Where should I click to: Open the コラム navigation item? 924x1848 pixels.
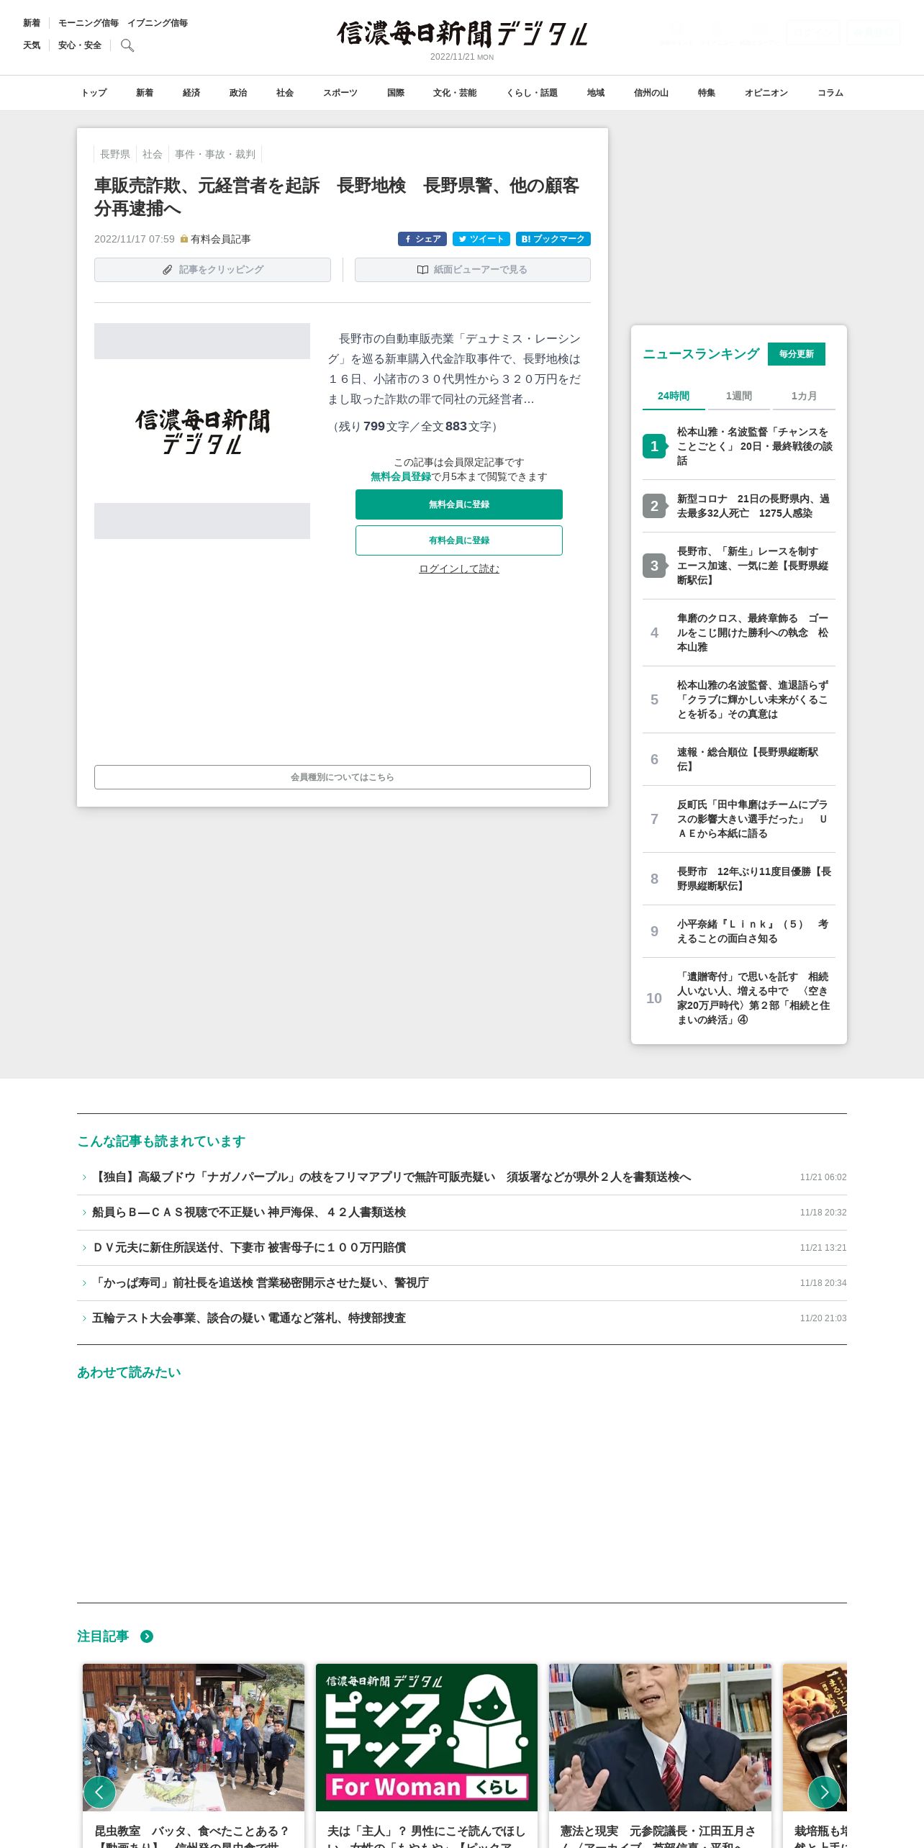(x=830, y=93)
